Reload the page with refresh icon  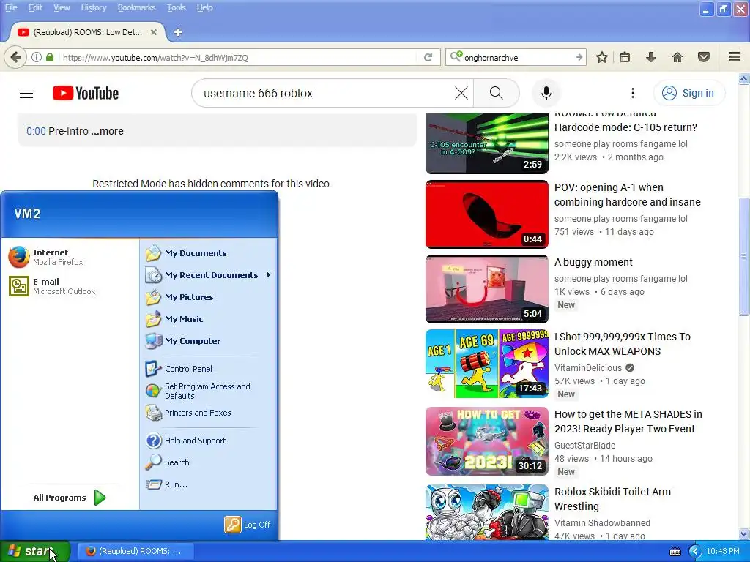coord(428,57)
